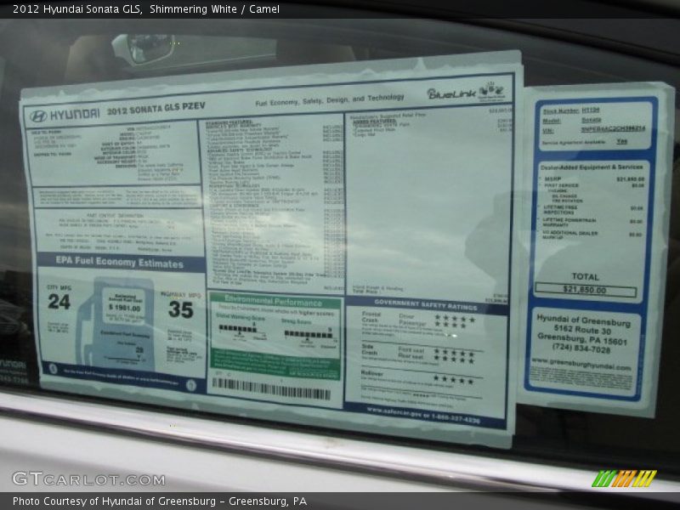
Task: Click the 'Side Crash' label
Action: pos(370,349)
